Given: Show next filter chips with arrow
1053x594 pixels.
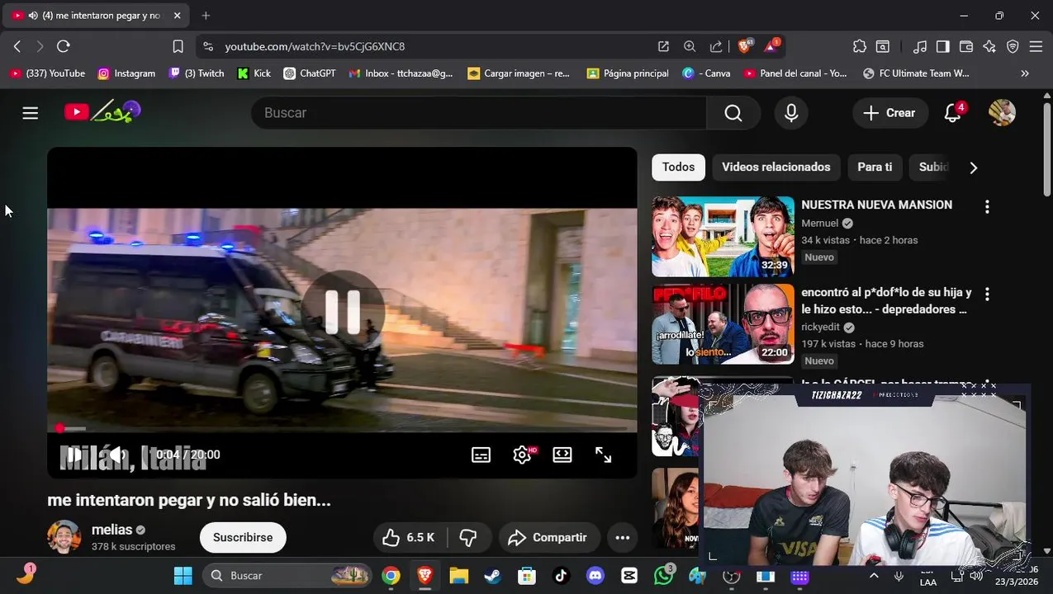Looking at the screenshot, I should click(974, 167).
